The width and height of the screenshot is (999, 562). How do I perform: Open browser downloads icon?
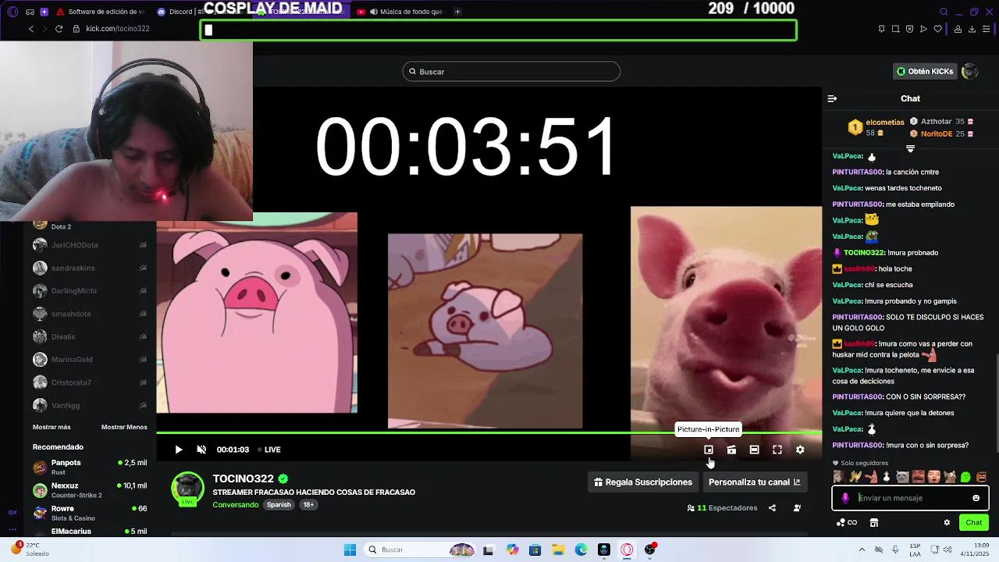[x=972, y=29]
